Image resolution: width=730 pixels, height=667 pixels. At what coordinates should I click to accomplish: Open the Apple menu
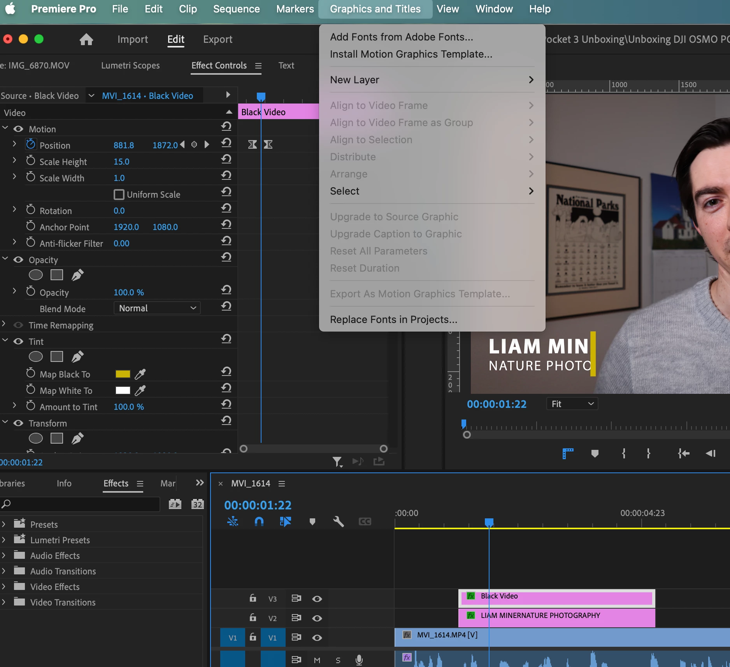click(11, 9)
